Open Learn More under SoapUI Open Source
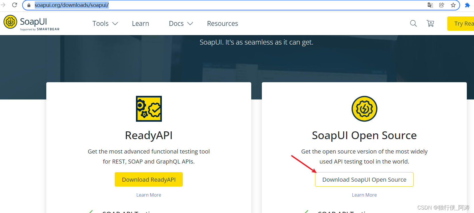The height and width of the screenshot is (213, 474). click(x=364, y=195)
